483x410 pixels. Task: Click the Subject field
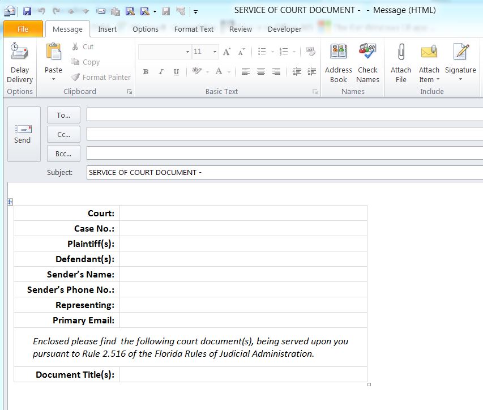(x=285, y=172)
